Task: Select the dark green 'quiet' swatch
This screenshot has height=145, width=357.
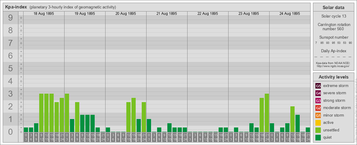Action: pos(318,137)
